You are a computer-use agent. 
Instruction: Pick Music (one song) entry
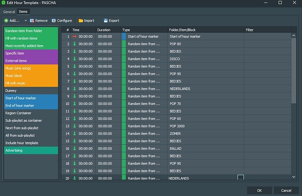click(x=31, y=68)
